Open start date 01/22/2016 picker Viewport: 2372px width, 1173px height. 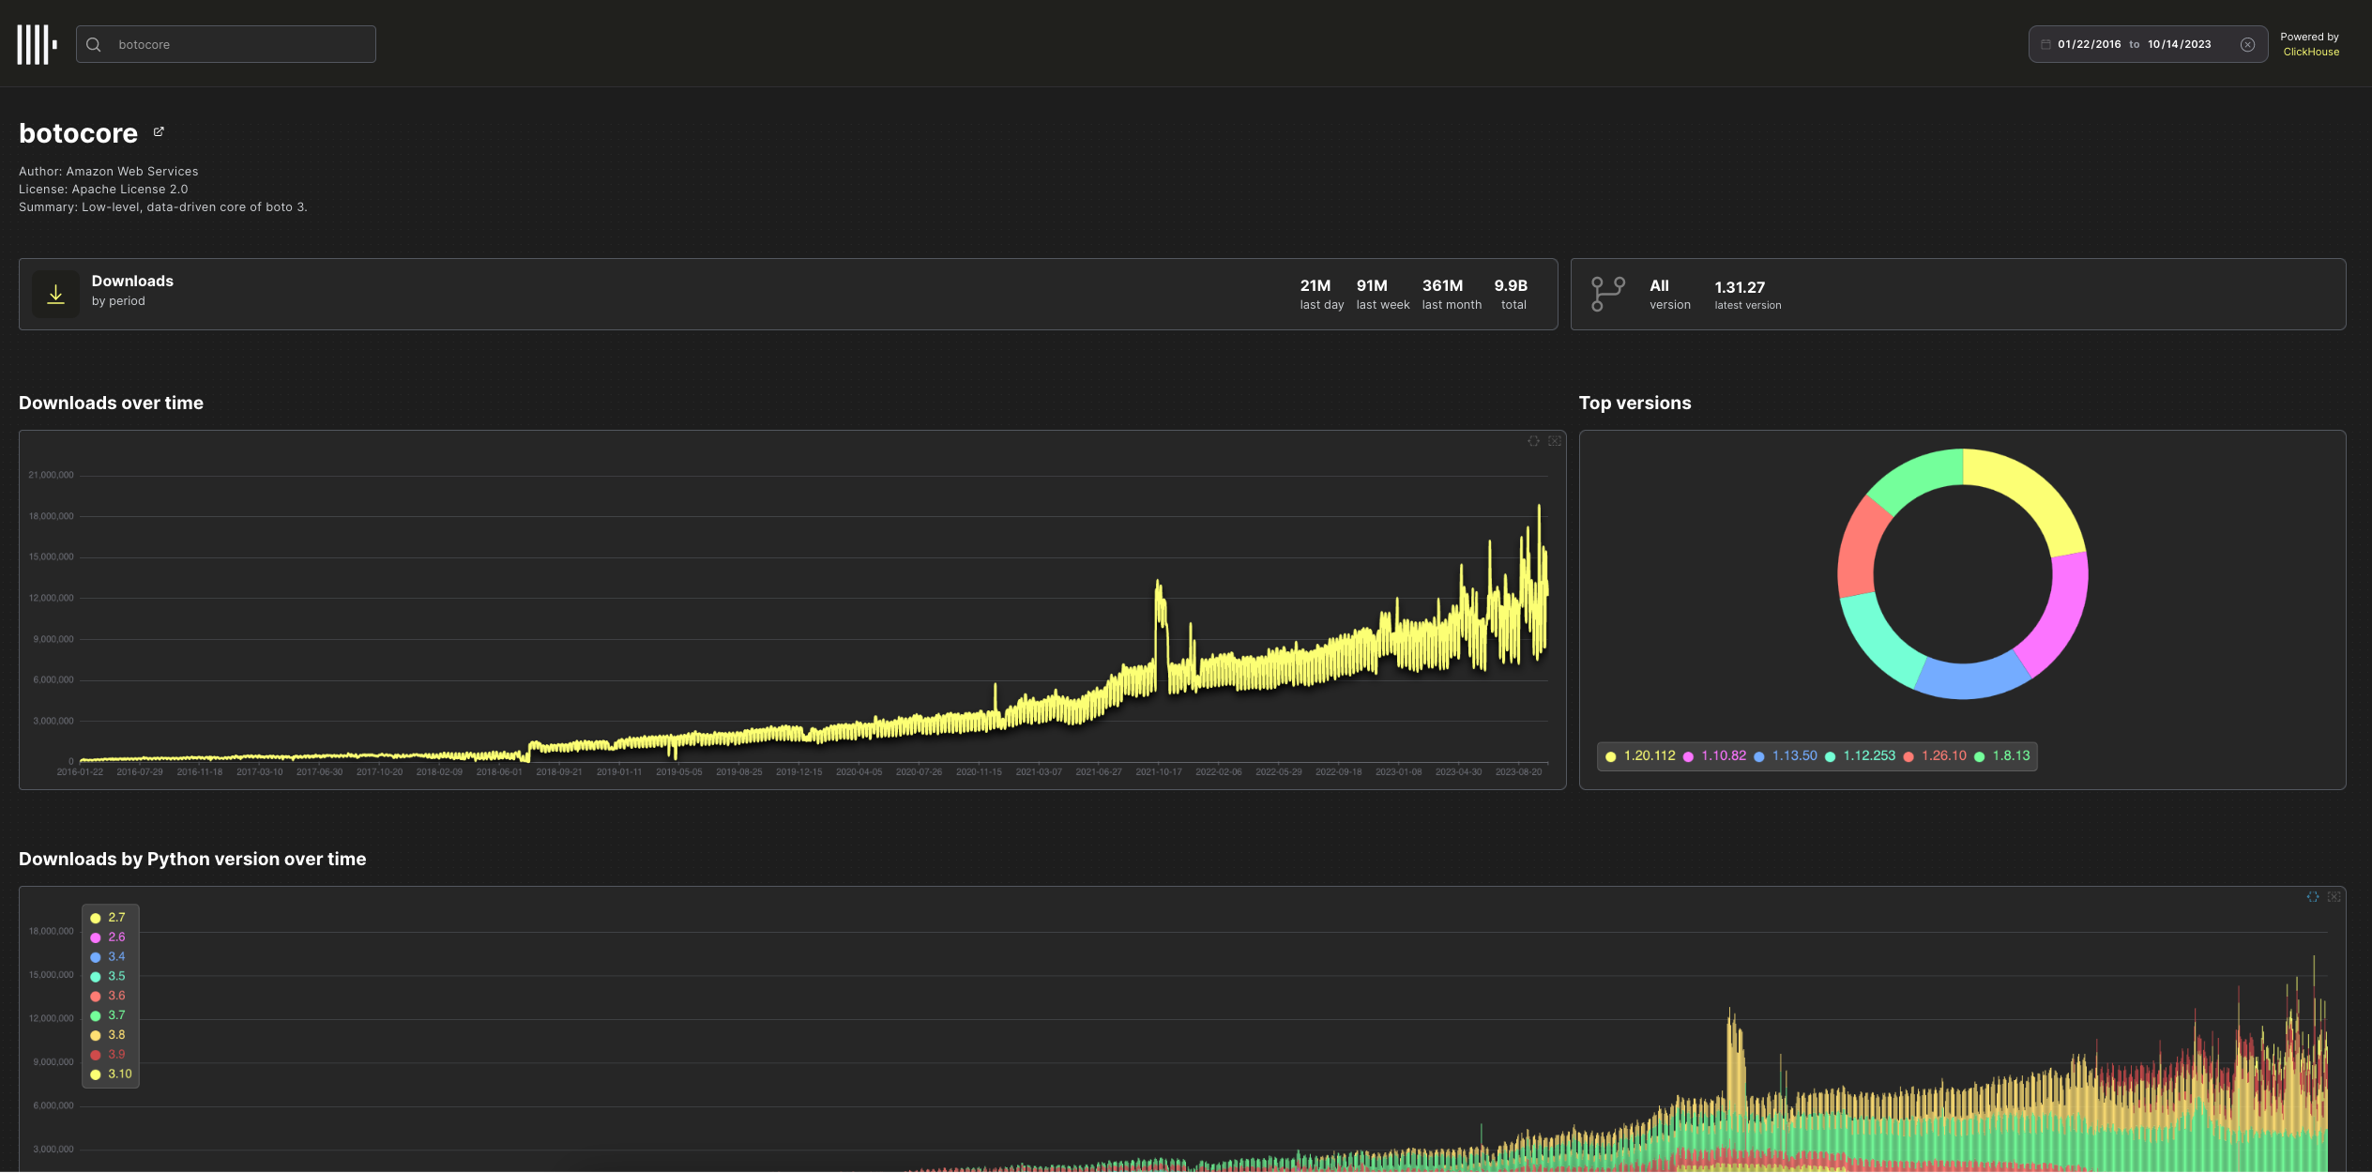point(2089,44)
